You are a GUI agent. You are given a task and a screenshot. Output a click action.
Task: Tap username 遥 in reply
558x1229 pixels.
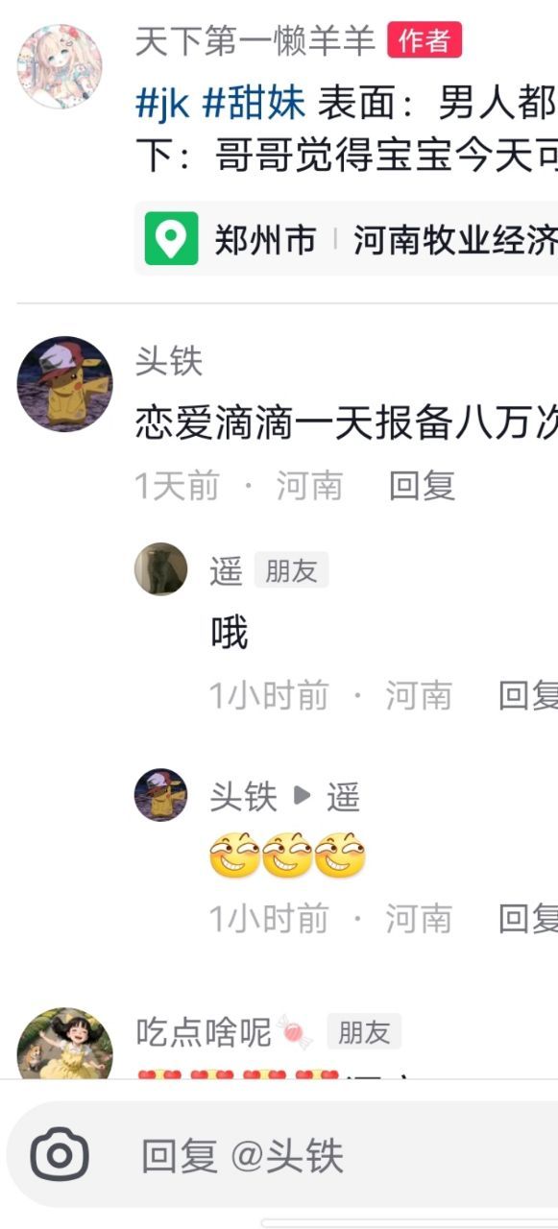click(227, 571)
